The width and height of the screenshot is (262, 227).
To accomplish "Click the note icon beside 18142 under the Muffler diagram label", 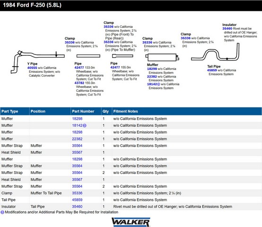I will coord(158,84).
